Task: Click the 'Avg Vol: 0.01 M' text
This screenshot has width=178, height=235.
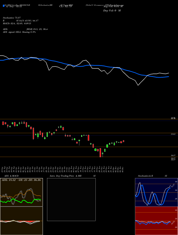Action: click(x=113, y=7)
